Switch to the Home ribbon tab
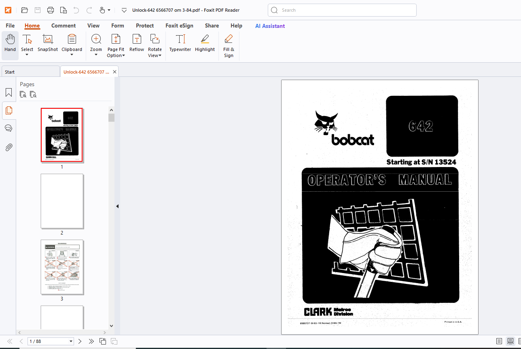This screenshot has height=349, width=521. coord(32,25)
